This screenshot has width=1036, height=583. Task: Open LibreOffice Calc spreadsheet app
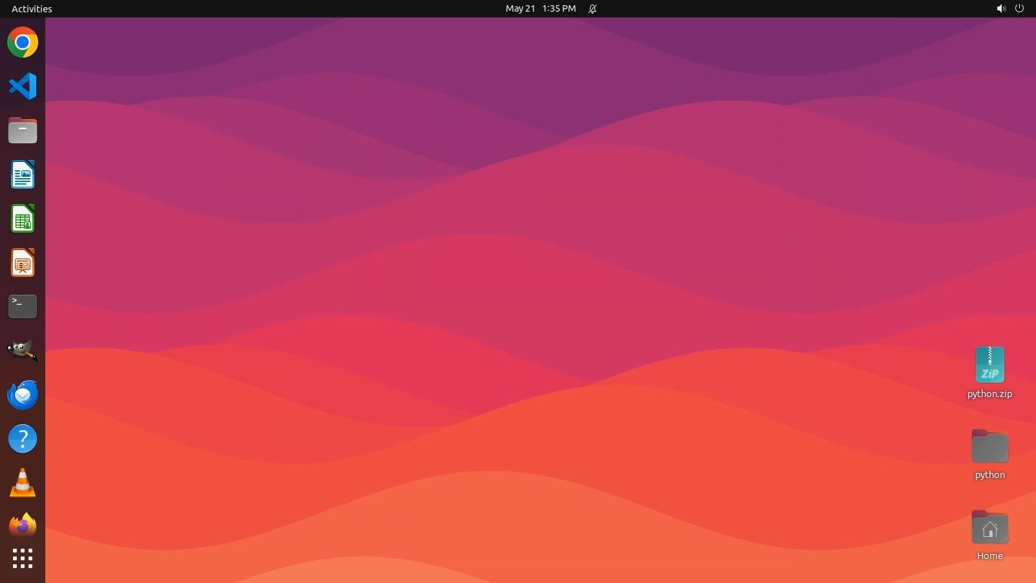coord(23,219)
